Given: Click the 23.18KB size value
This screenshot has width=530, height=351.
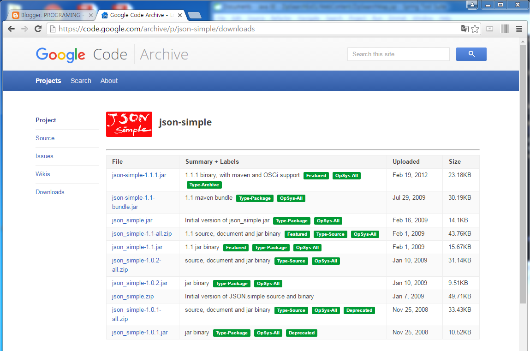Looking at the screenshot, I should pos(460,175).
